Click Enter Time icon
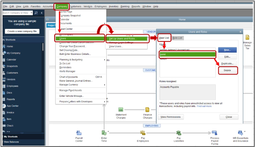The width and height of the screenshot is (255, 147). (x=104, y=133)
